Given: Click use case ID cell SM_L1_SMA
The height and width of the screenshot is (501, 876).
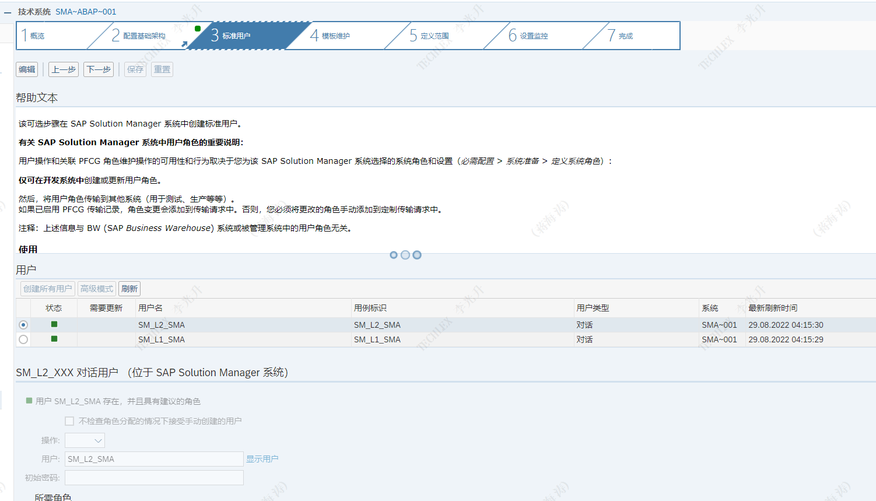Looking at the screenshot, I should click(377, 339).
